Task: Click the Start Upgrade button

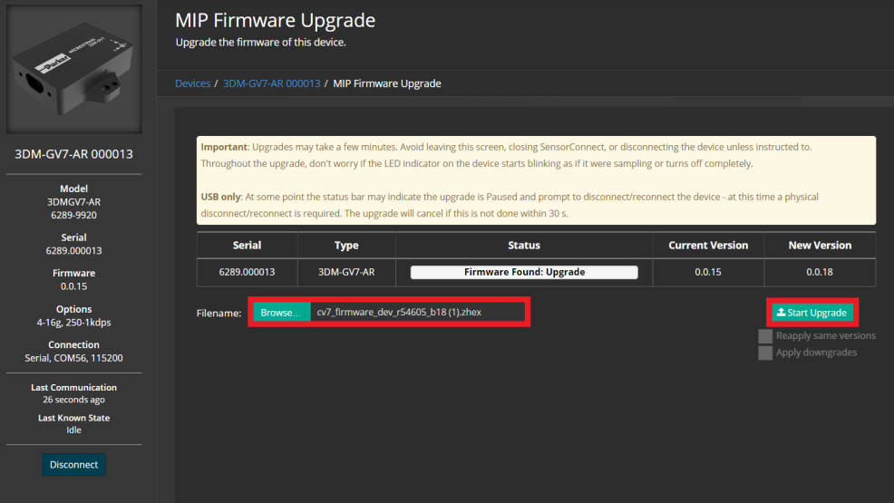Action: tap(812, 312)
